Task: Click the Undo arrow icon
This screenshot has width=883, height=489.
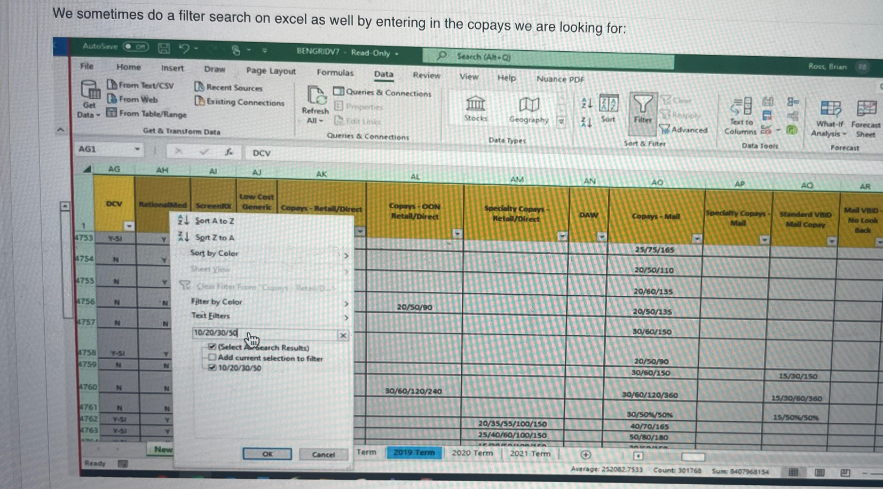Action: (184, 49)
